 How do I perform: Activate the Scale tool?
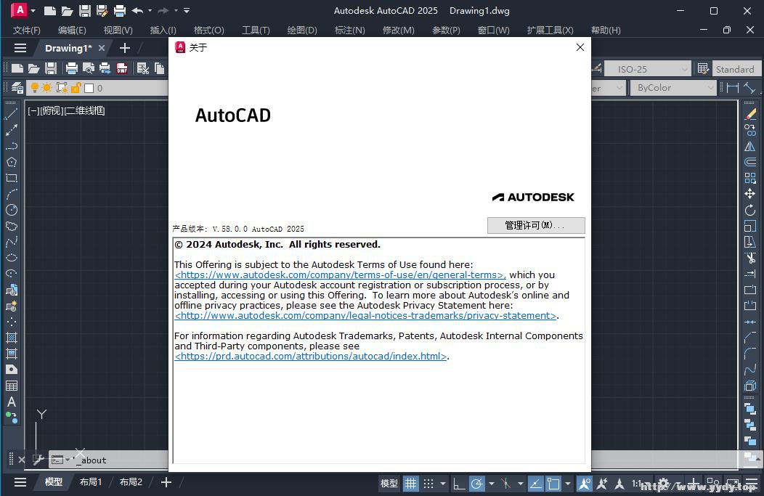(750, 226)
